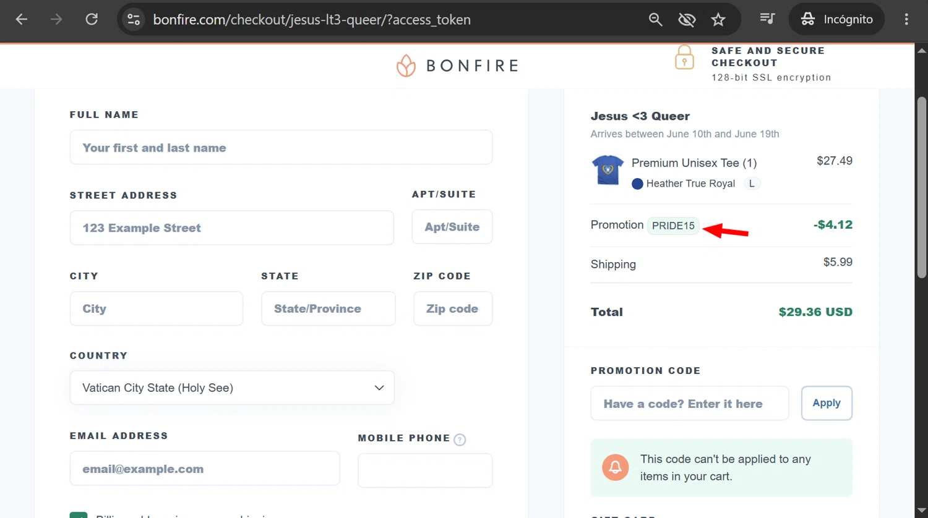Viewport: 928px width, 518px height.
Task: Click 'Arrives between June 10th and June 19th'
Action: point(685,134)
